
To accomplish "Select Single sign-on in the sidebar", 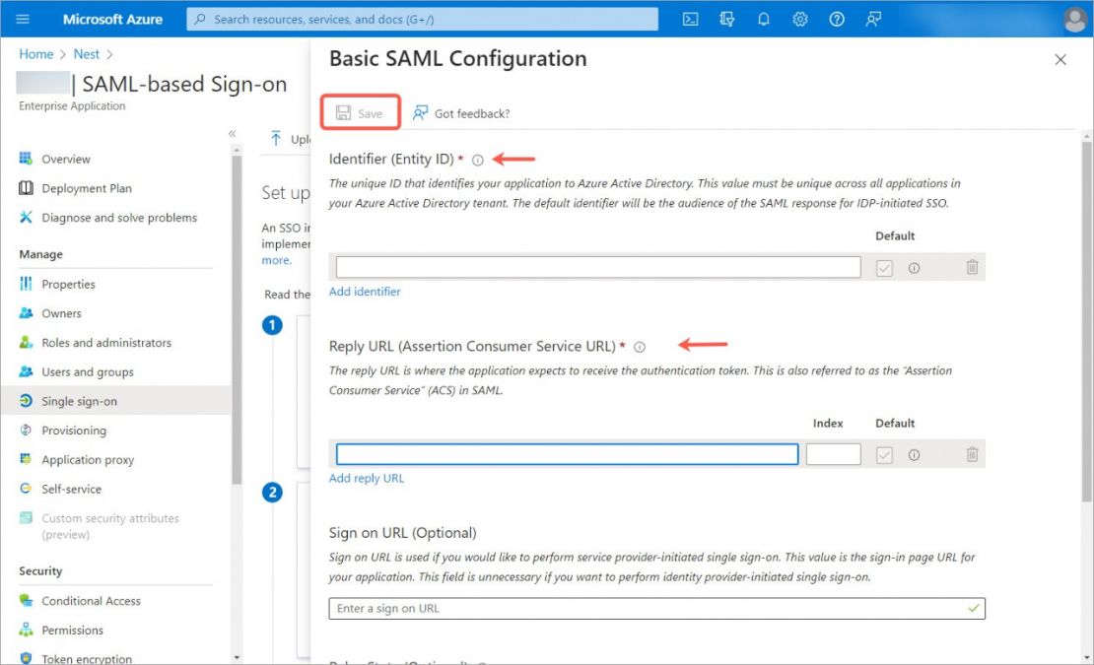I will point(116,401).
